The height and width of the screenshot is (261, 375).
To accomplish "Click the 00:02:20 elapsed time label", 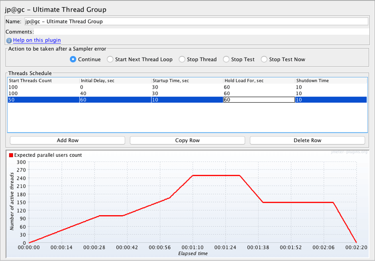I will pyautogui.click(x=356, y=247).
